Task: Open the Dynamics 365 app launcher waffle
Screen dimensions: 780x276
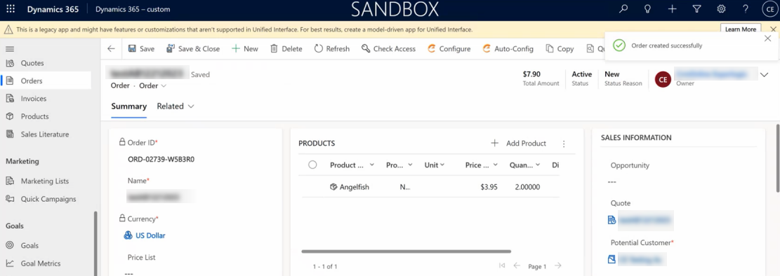Action: click(10, 9)
